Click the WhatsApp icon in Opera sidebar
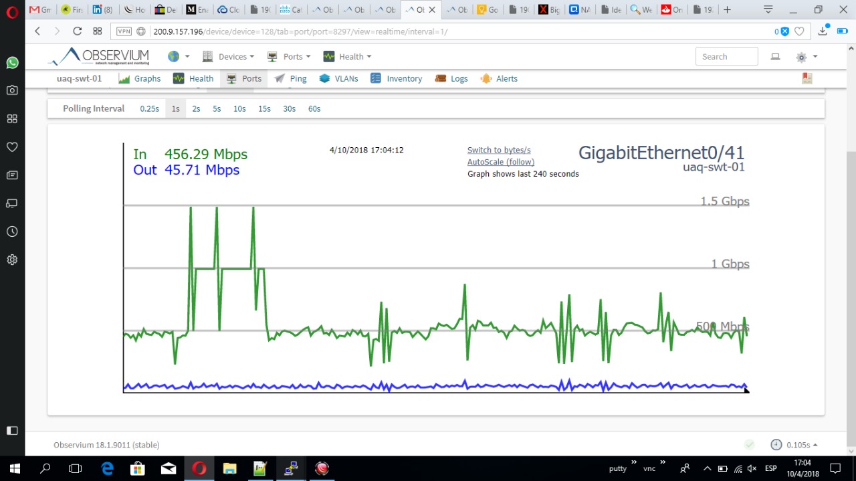Screen dimensions: 856x481 point(12,62)
